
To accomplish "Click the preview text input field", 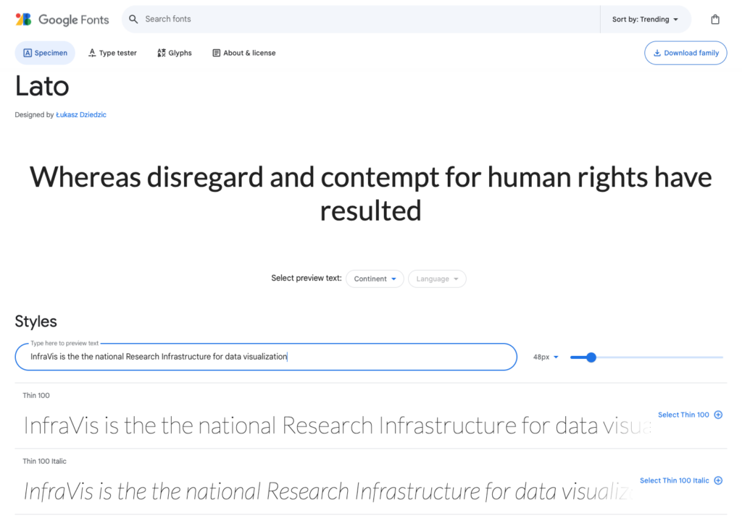I will (266, 357).
